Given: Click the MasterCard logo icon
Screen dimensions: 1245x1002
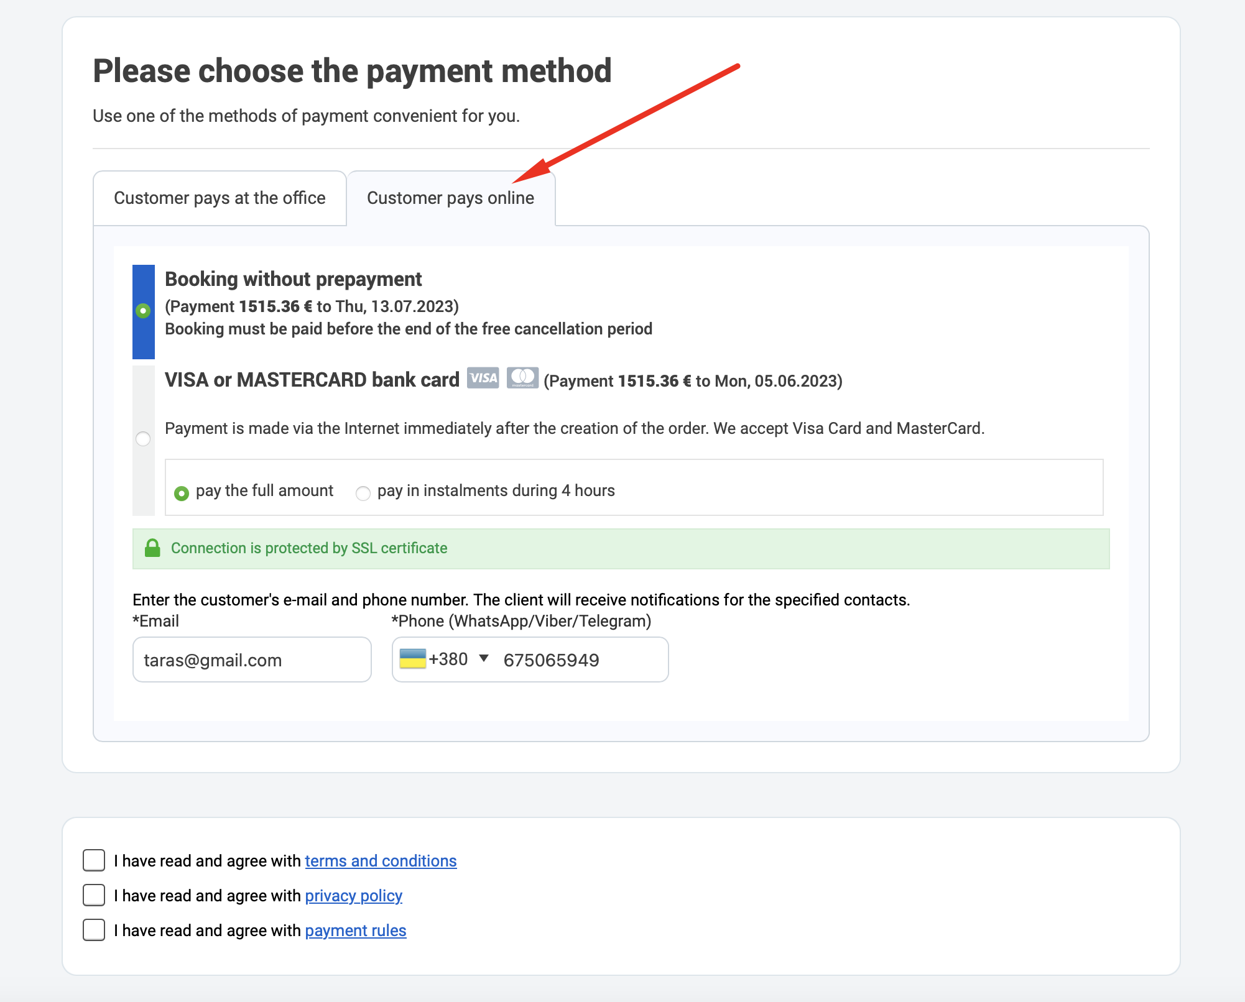Looking at the screenshot, I should (x=522, y=378).
